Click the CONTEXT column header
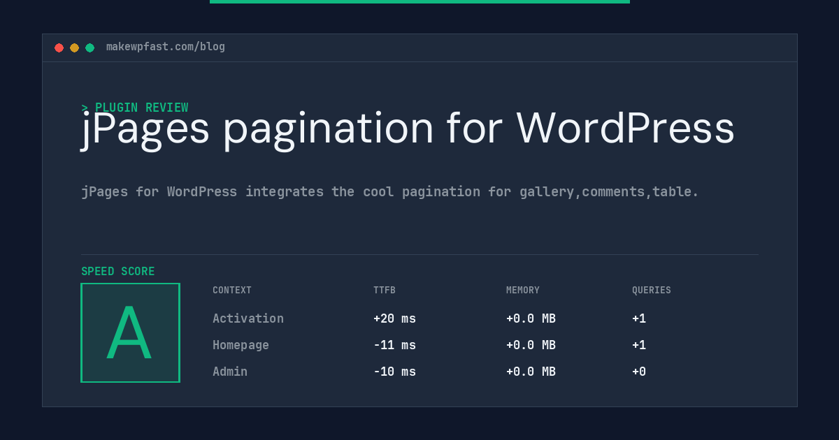839x440 pixels. (x=232, y=291)
